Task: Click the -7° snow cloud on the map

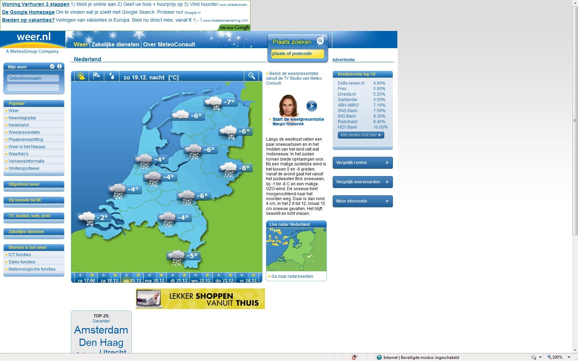Action: pos(213,103)
